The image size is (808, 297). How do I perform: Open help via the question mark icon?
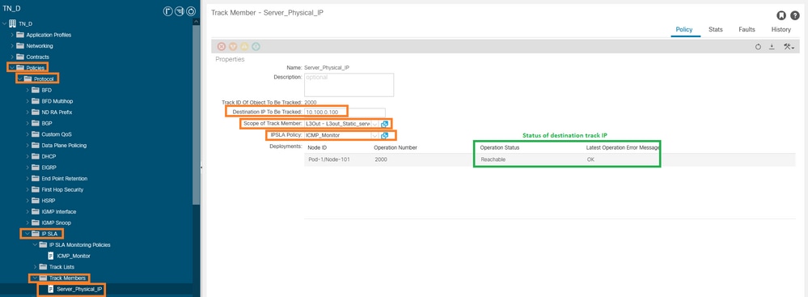pos(795,15)
